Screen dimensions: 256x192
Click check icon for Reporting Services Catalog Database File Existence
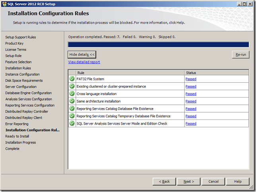[72, 109]
